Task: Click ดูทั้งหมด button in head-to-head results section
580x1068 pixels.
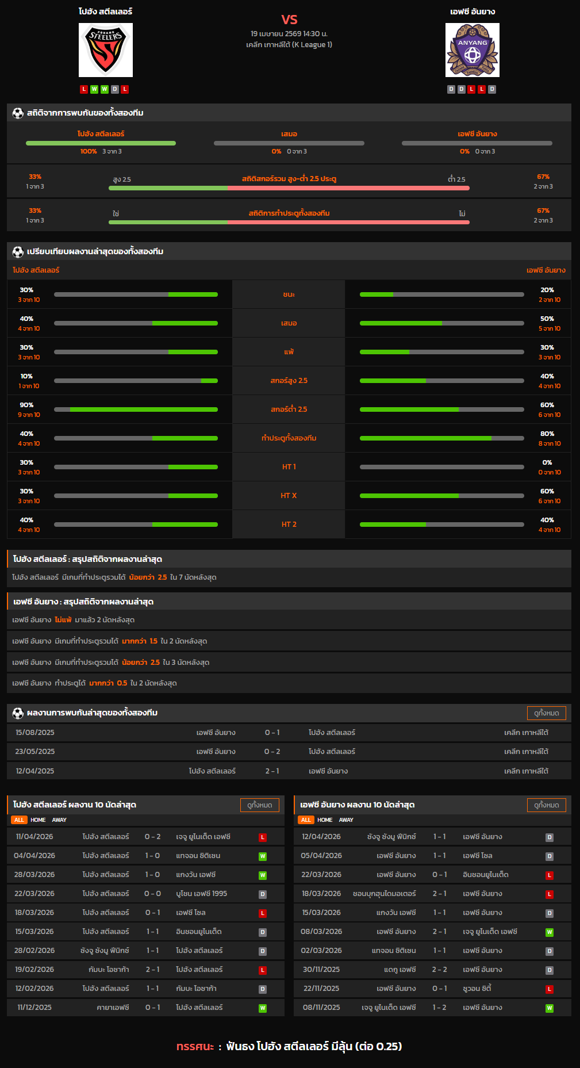Action: [x=546, y=713]
